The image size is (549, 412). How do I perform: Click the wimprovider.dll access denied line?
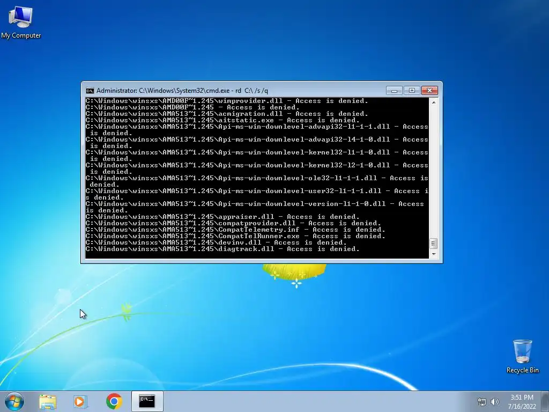[227, 101]
